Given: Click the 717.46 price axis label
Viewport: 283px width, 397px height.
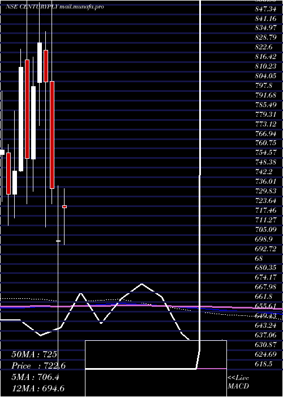Looking at the screenshot, I should tap(265, 210).
